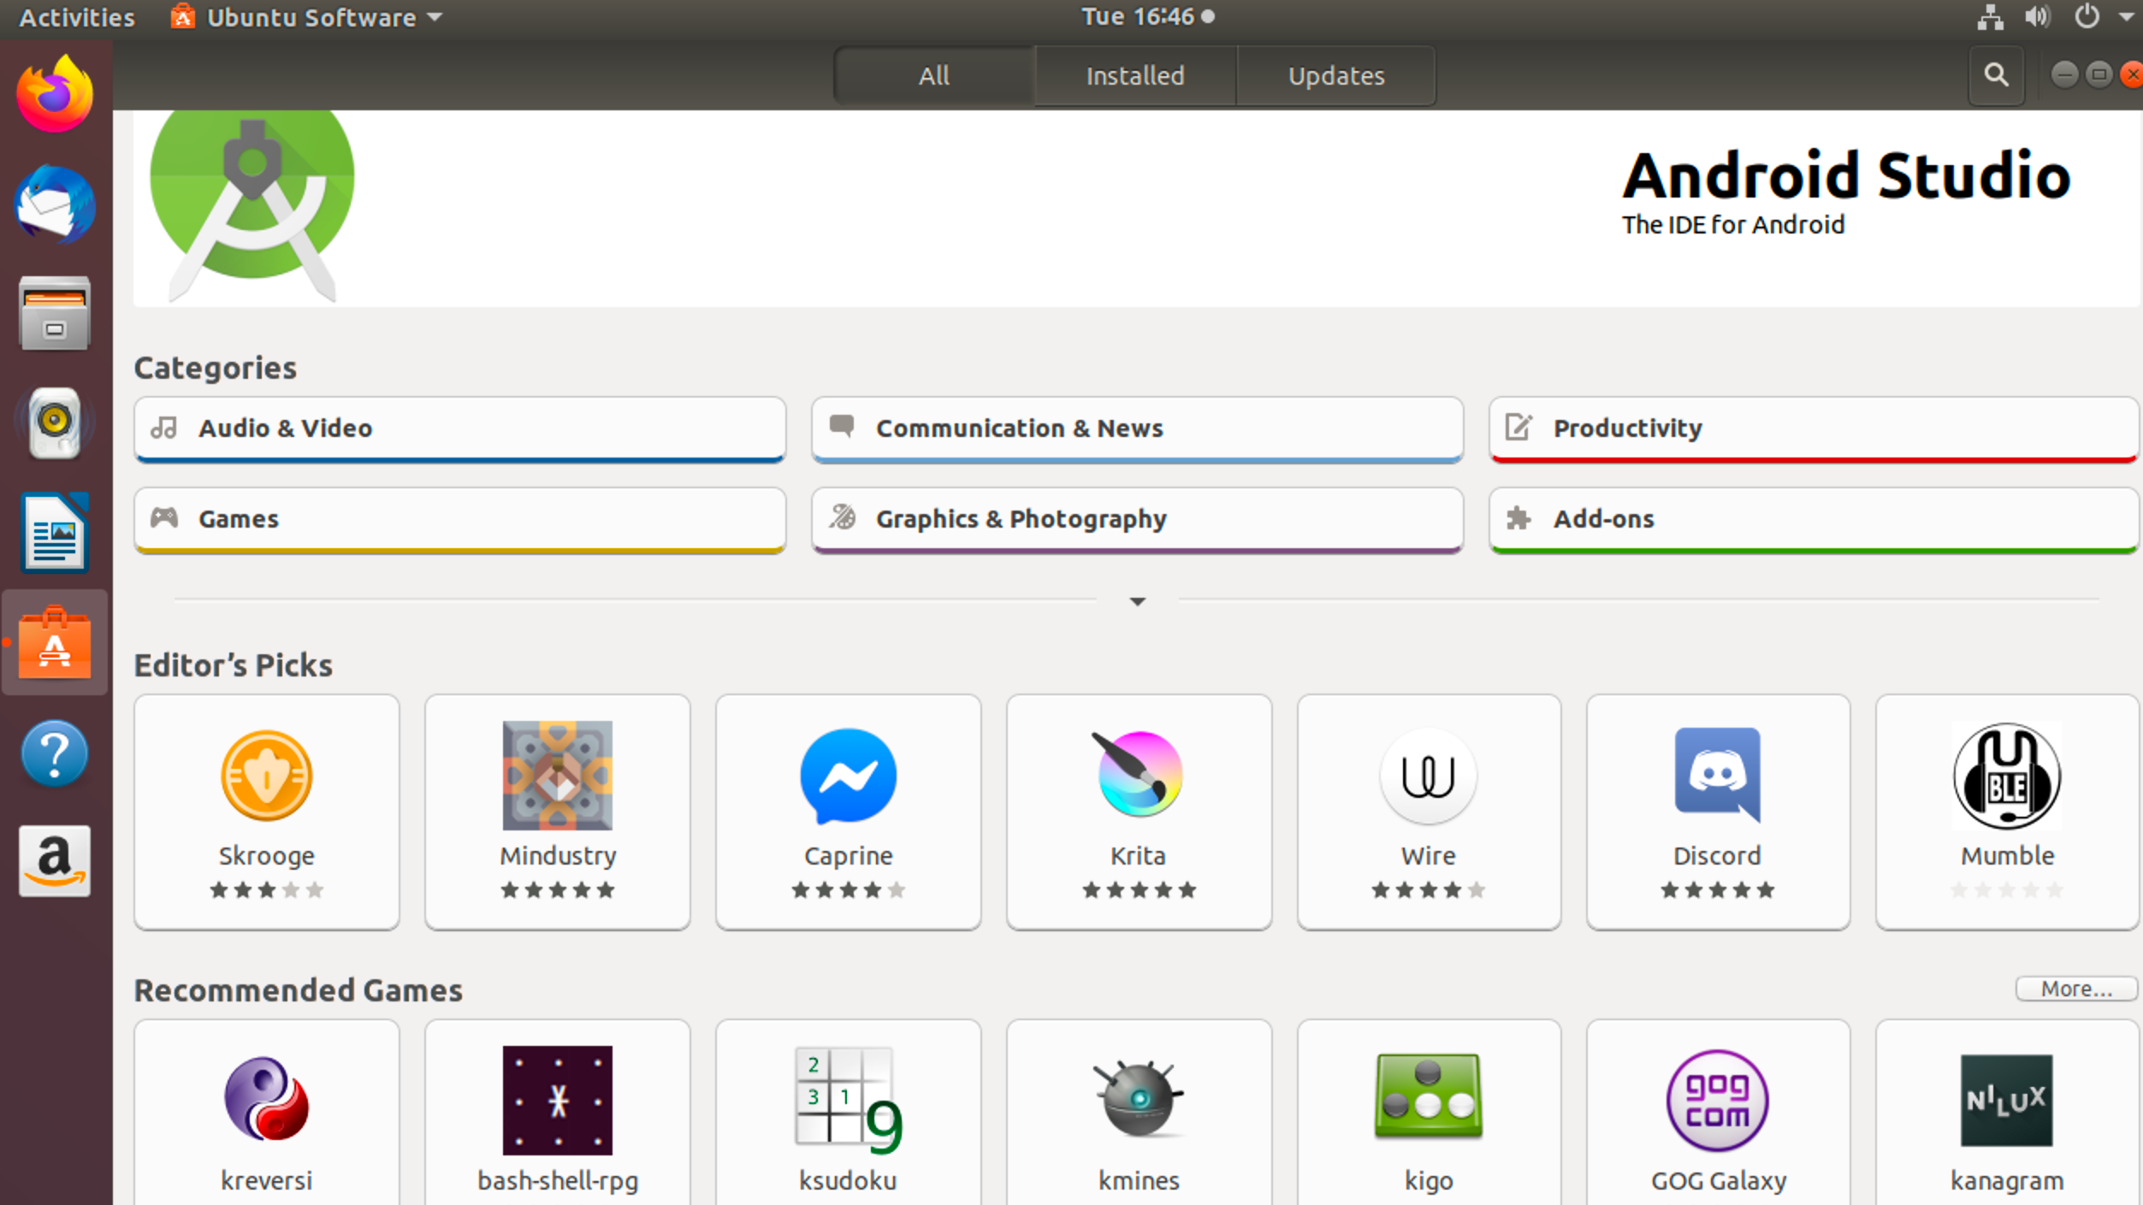Image resolution: width=2143 pixels, height=1205 pixels.
Task: Select the Mumble app icon
Action: [2006, 775]
